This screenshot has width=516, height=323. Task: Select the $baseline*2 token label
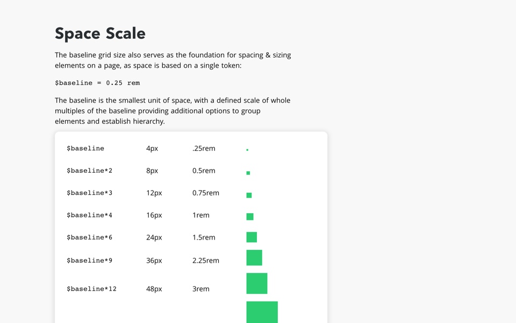[89, 171]
